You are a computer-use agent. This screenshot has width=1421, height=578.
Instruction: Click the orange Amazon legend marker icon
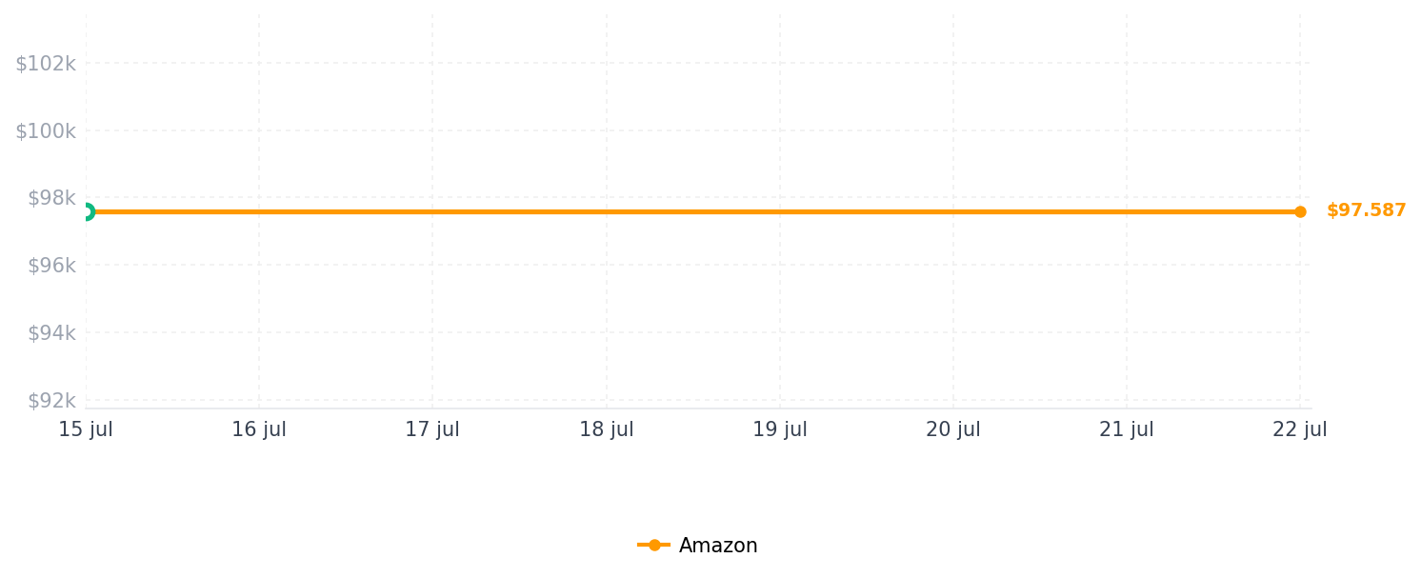coord(653,546)
